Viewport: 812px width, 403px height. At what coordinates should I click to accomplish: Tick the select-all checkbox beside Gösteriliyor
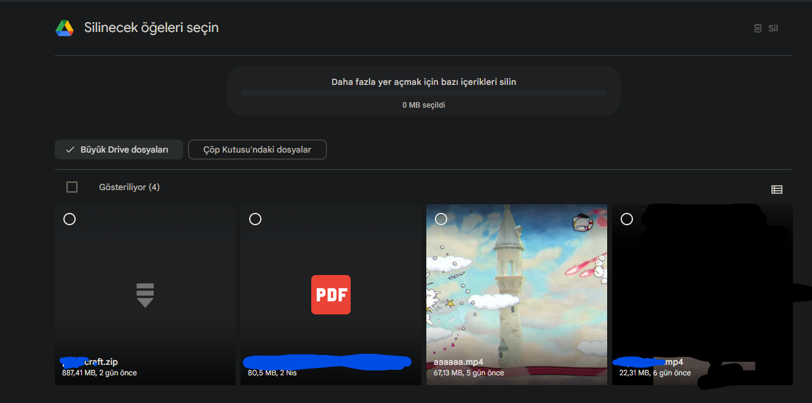[x=72, y=187]
